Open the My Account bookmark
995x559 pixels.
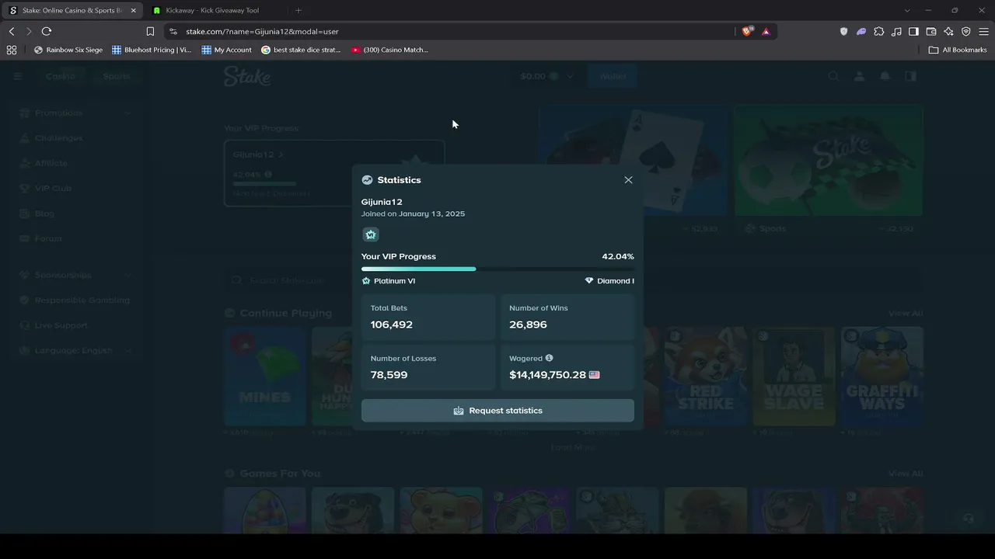[226, 50]
